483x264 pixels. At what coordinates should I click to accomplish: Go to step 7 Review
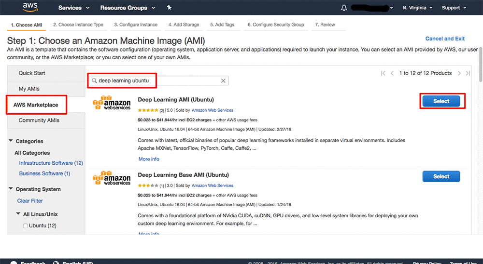(325, 25)
